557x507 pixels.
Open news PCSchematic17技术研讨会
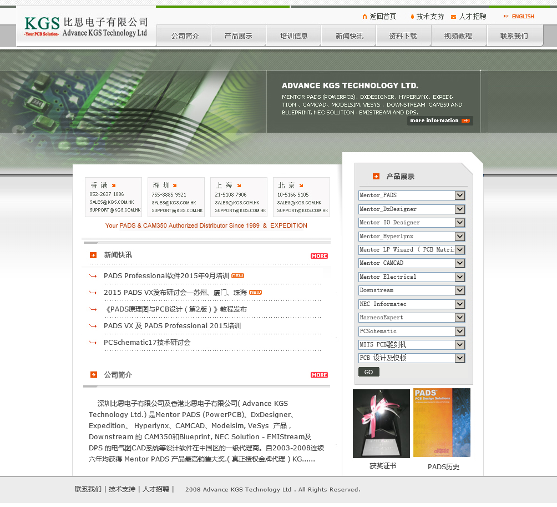(147, 343)
